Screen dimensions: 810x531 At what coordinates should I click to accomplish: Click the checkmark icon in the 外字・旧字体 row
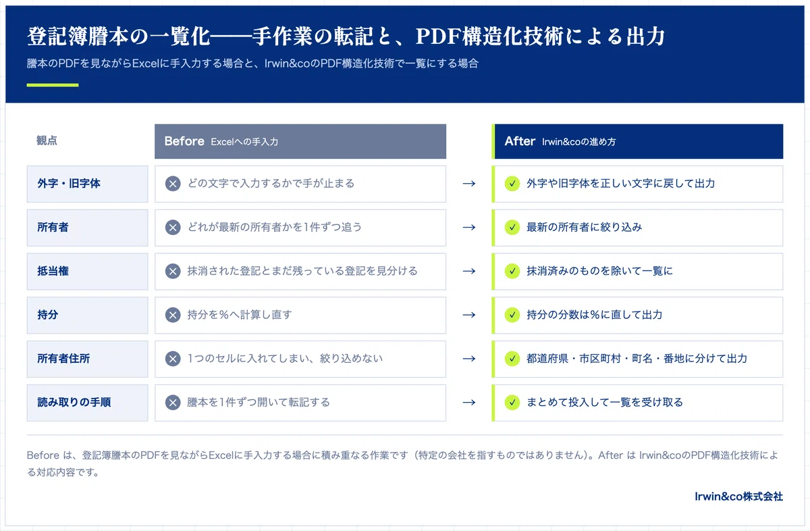point(512,184)
